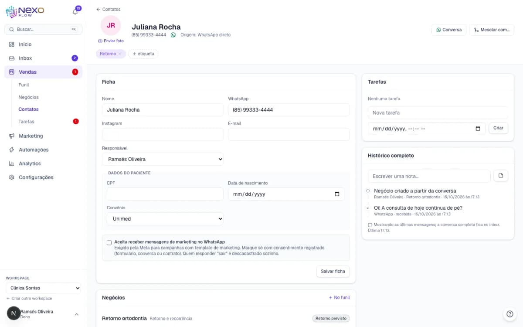Click 'Oi! A consulta de hoje' message
The width and height of the screenshot is (523, 327).
418,208
